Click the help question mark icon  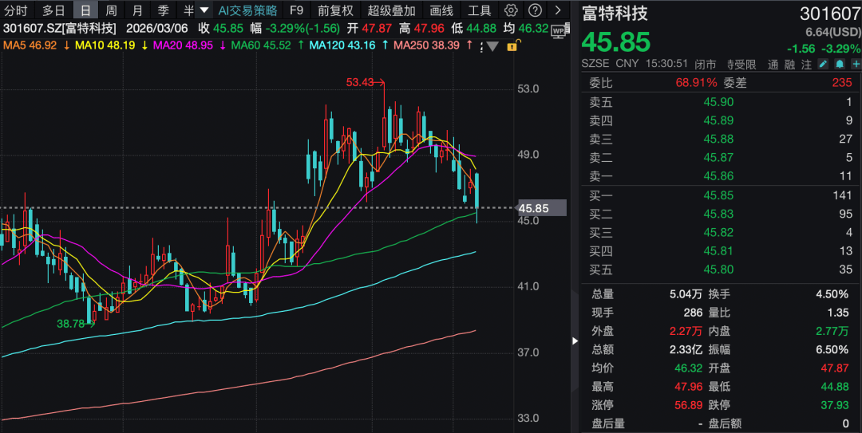(536, 10)
